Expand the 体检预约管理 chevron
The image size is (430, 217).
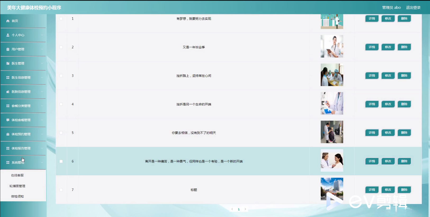coord(42,134)
